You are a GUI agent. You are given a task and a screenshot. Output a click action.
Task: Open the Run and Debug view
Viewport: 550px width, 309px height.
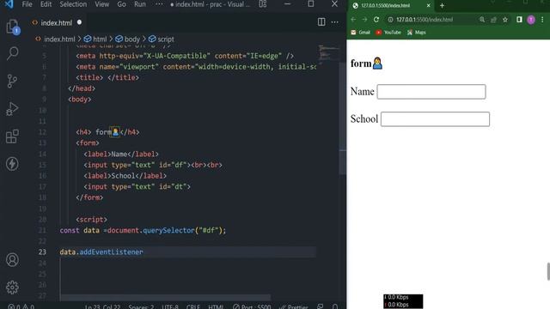pyautogui.click(x=12, y=109)
